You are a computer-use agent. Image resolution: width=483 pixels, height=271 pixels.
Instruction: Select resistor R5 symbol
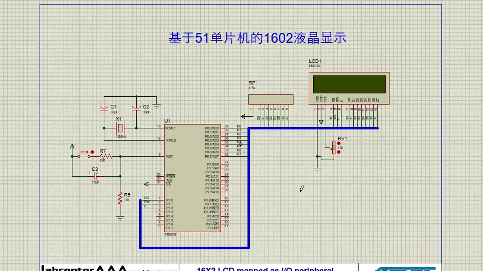tap(120, 198)
